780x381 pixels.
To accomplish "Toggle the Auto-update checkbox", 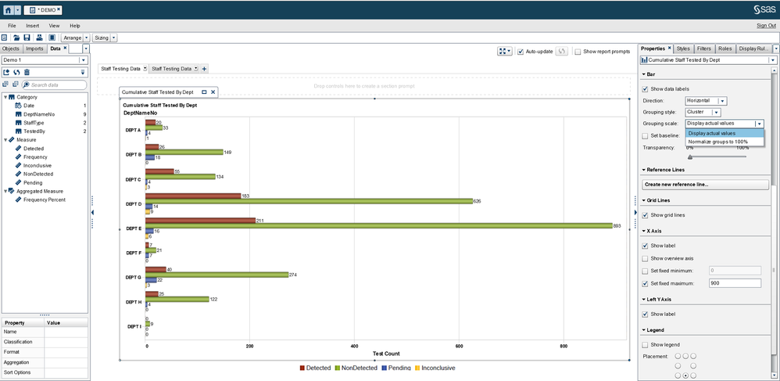I will pos(521,52).
